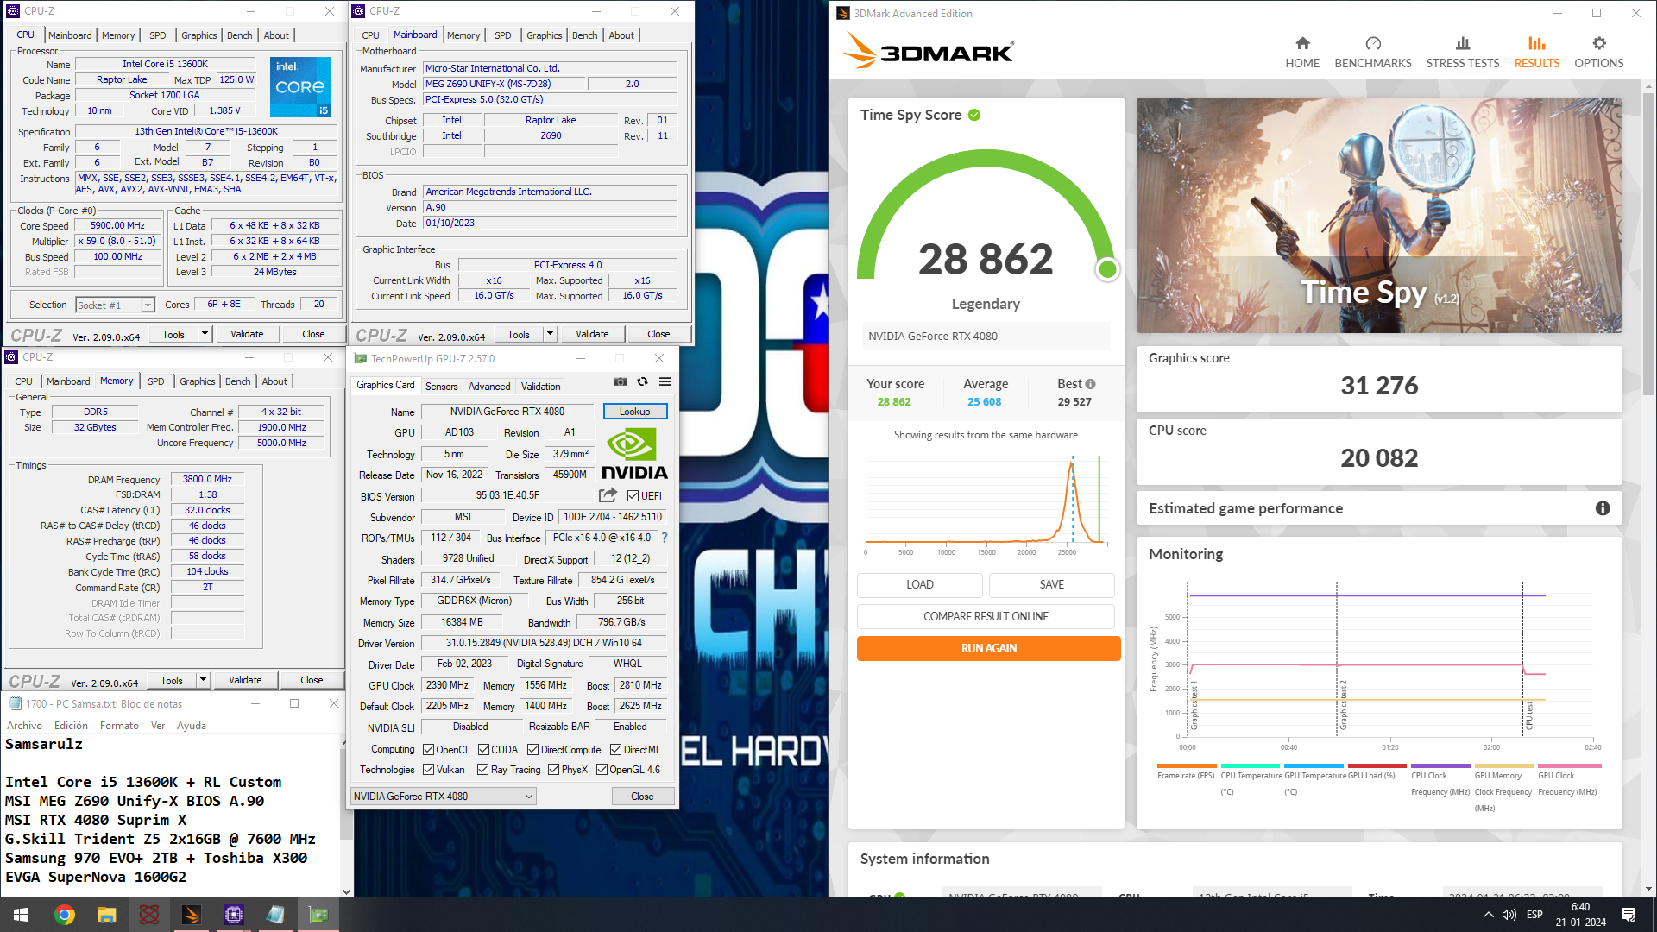The height and width of the screenshot is (932, 1657).
Task: Click the RUN AGAIN button
Action: tap(988, 648)
